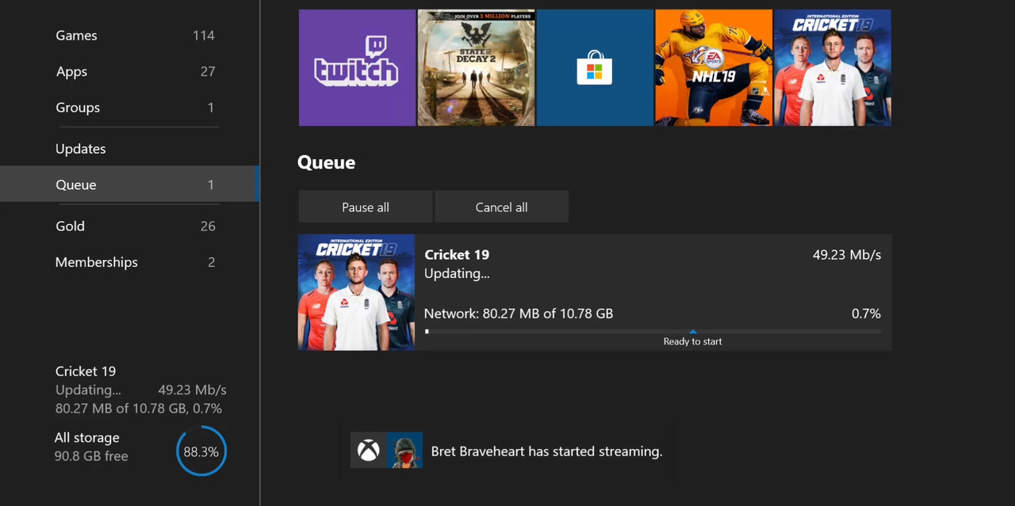Open Updates in the sidebar

[129, 149]
